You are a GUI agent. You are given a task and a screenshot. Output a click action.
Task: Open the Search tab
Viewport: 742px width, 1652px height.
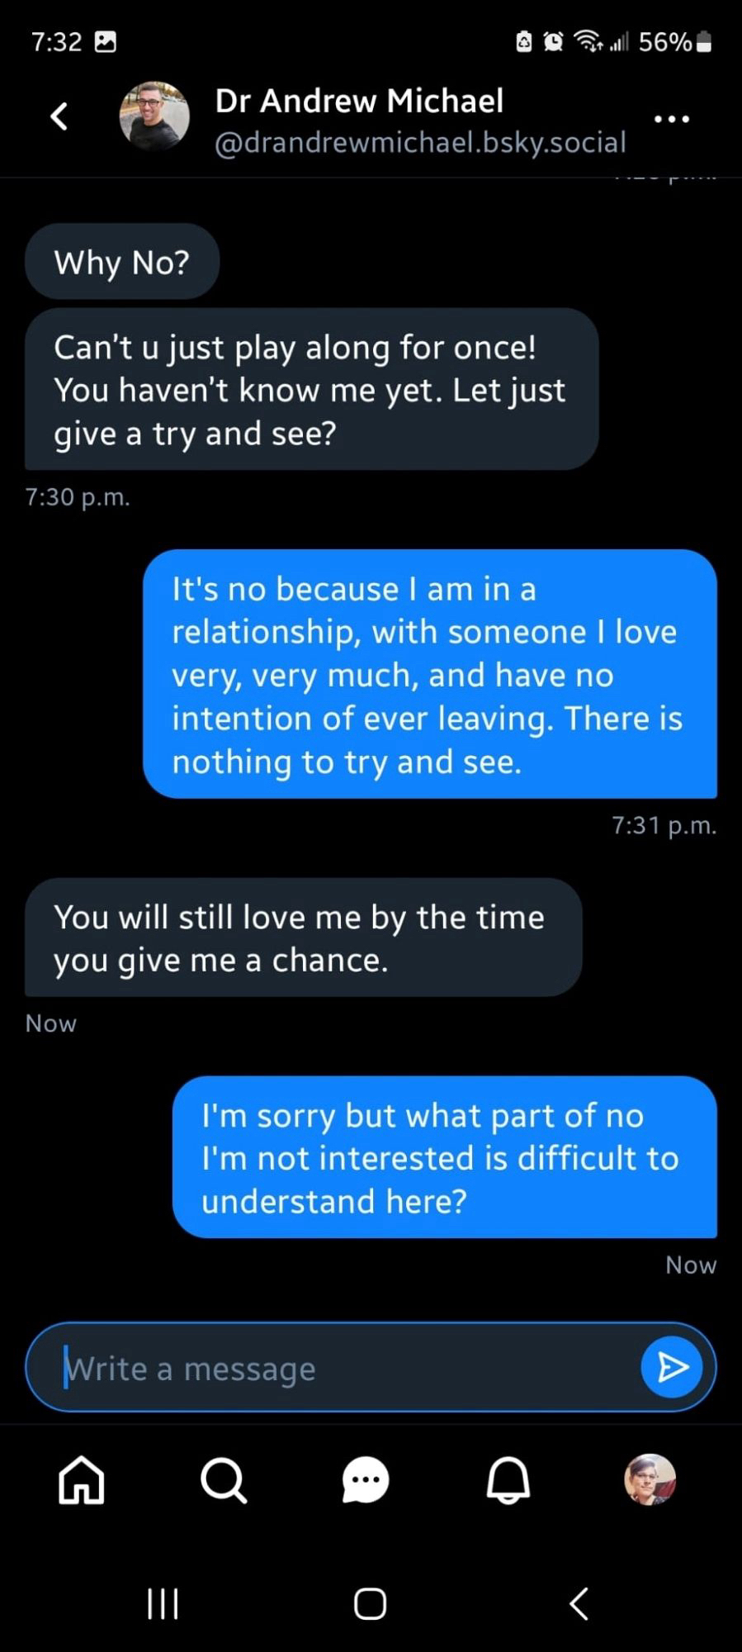pos(224,1479)
